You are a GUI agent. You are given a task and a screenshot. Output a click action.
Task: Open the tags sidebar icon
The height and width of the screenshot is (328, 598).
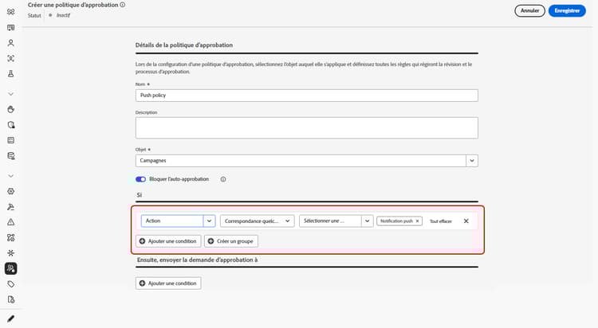point(10,284)
